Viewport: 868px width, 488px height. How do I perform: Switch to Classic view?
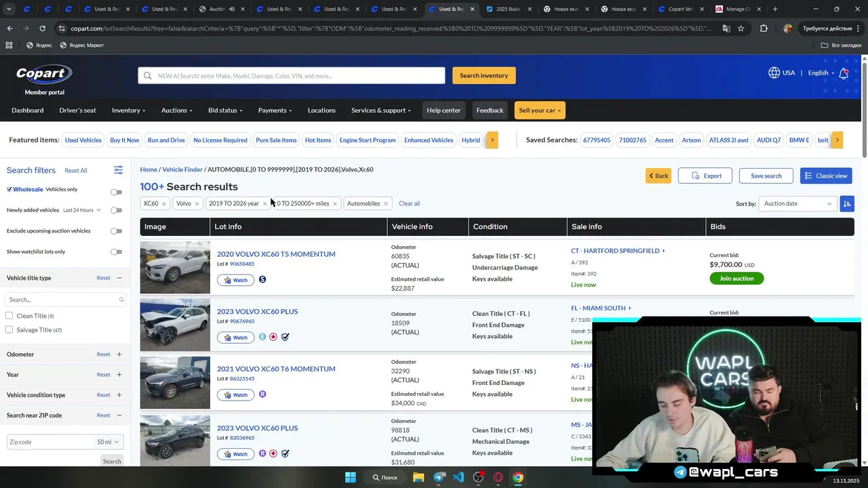pos(826,176)
